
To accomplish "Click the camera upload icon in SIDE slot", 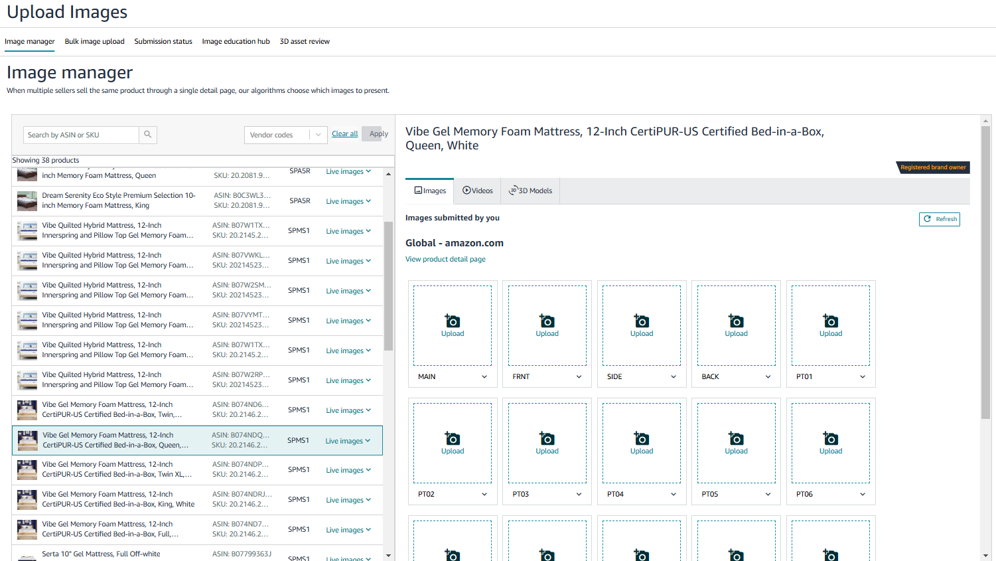I will [642, 321].
